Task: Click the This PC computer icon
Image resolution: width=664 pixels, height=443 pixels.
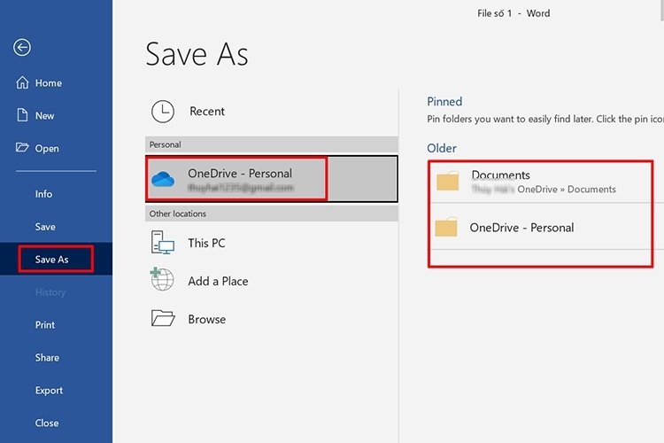Action: 163,243
